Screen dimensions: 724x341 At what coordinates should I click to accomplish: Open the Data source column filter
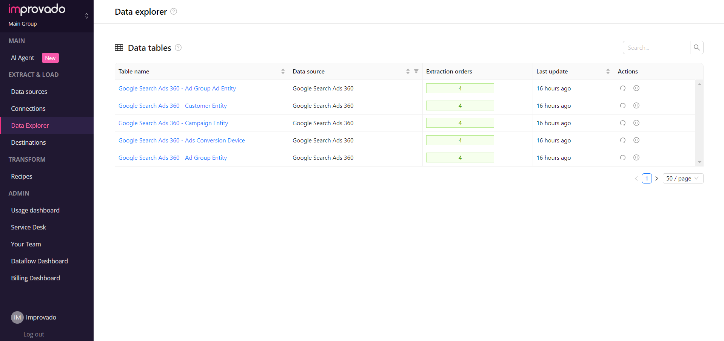click(x=416, y=71)
